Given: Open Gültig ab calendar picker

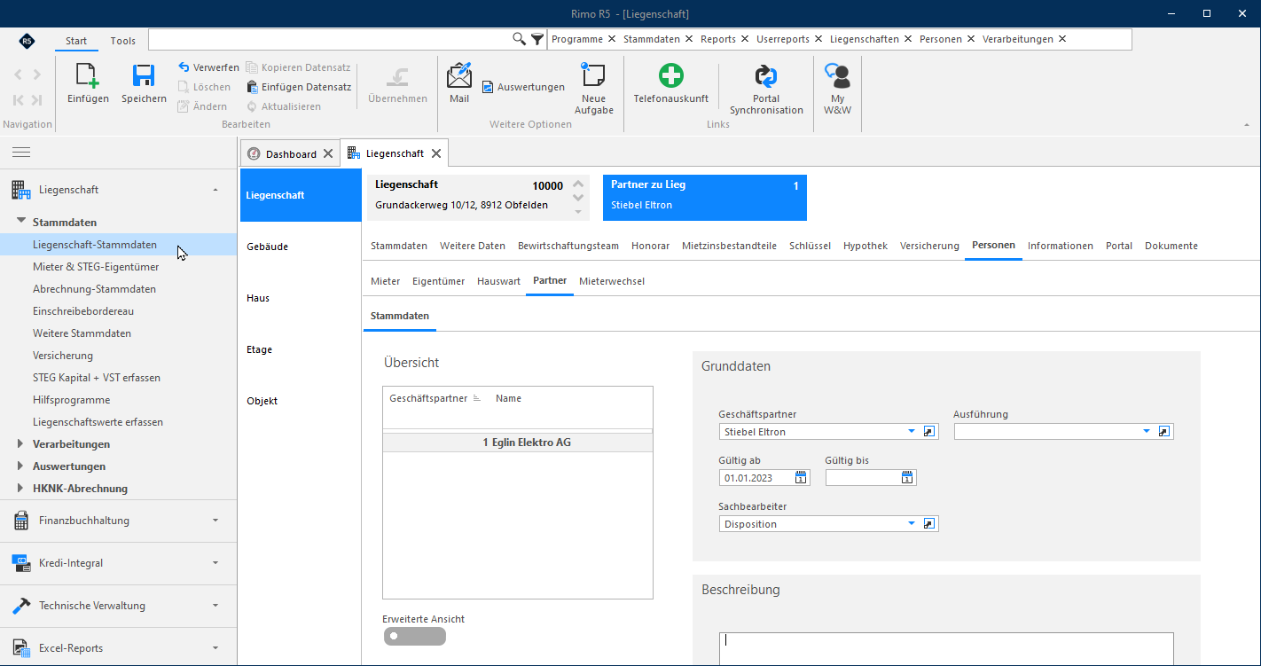Looking at the screenshot, I should click(x=801, y=478).
